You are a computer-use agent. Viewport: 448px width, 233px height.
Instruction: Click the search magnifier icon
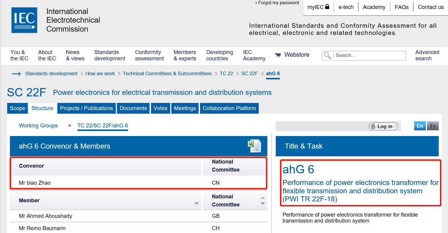coord(327,55)
